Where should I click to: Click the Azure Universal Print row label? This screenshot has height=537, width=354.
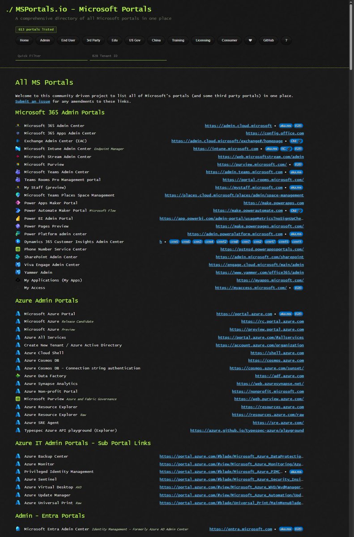[x=49, y=503]
